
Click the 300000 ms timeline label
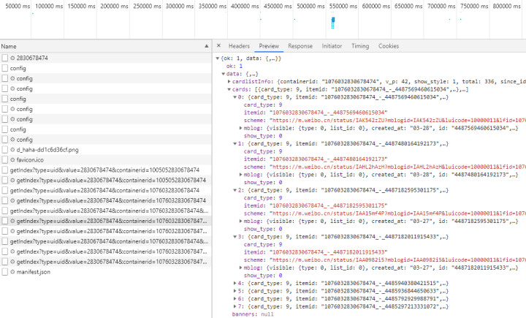click(x=180, y=6)
